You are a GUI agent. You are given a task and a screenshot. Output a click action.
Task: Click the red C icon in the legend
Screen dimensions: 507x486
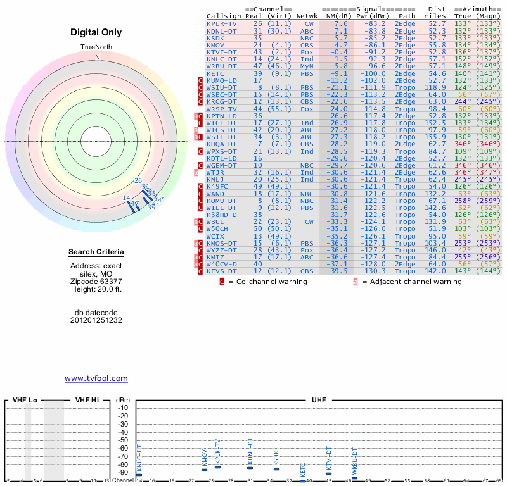tap(222, 282)
